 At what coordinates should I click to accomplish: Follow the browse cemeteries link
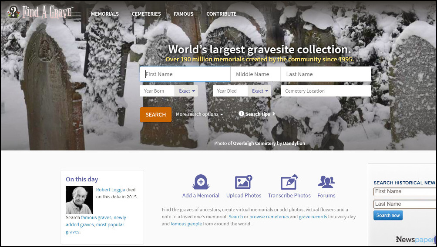(x=269, y=217)
